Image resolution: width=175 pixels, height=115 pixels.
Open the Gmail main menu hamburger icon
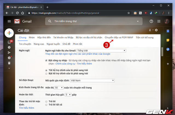9,21
